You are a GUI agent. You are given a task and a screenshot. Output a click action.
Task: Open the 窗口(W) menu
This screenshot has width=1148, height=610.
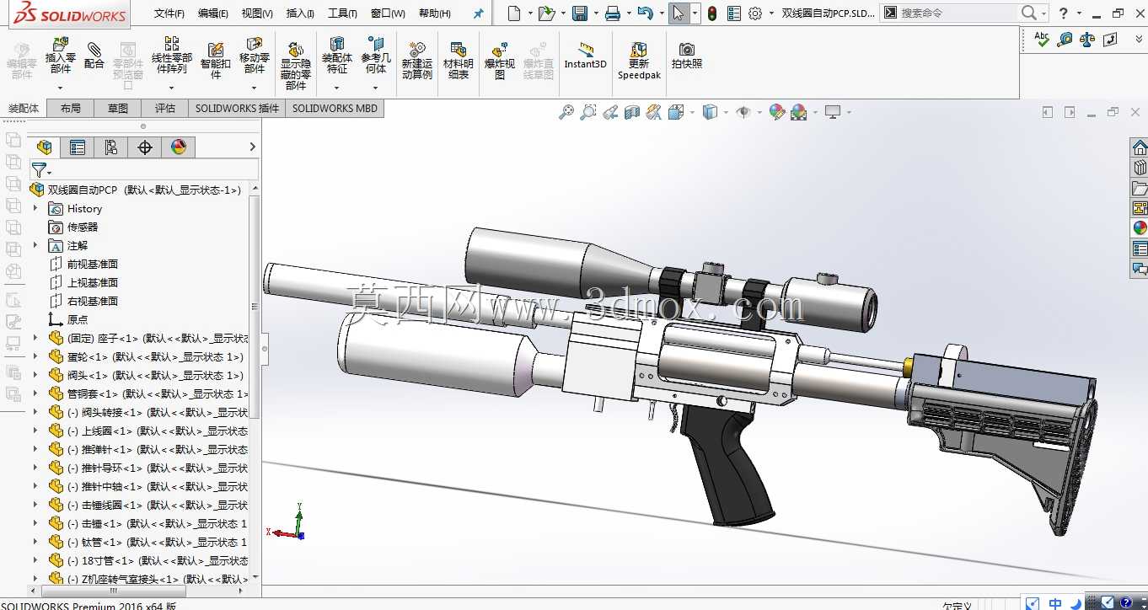coord(388,13)
